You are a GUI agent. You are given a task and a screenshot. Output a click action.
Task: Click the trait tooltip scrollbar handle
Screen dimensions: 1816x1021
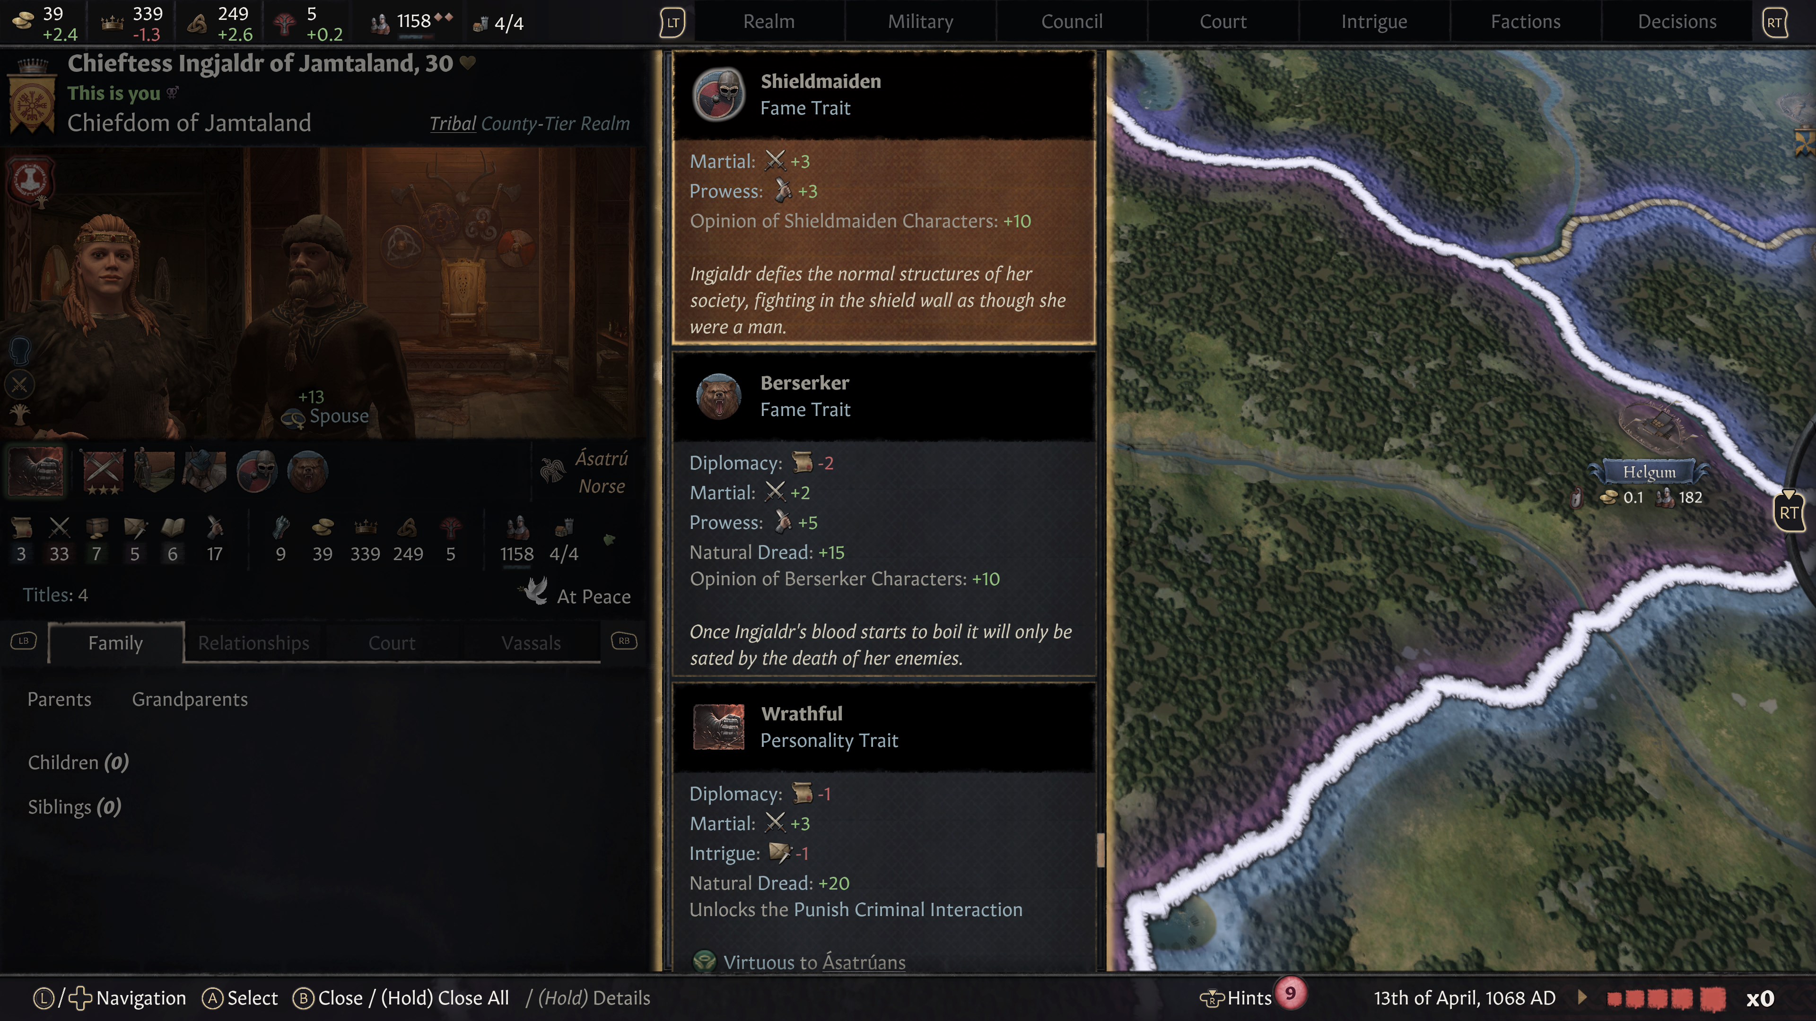tap(1100, 850)
